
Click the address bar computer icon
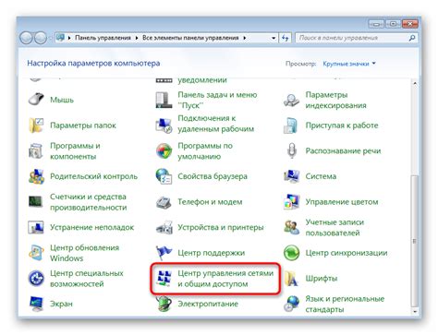(61, 38)
